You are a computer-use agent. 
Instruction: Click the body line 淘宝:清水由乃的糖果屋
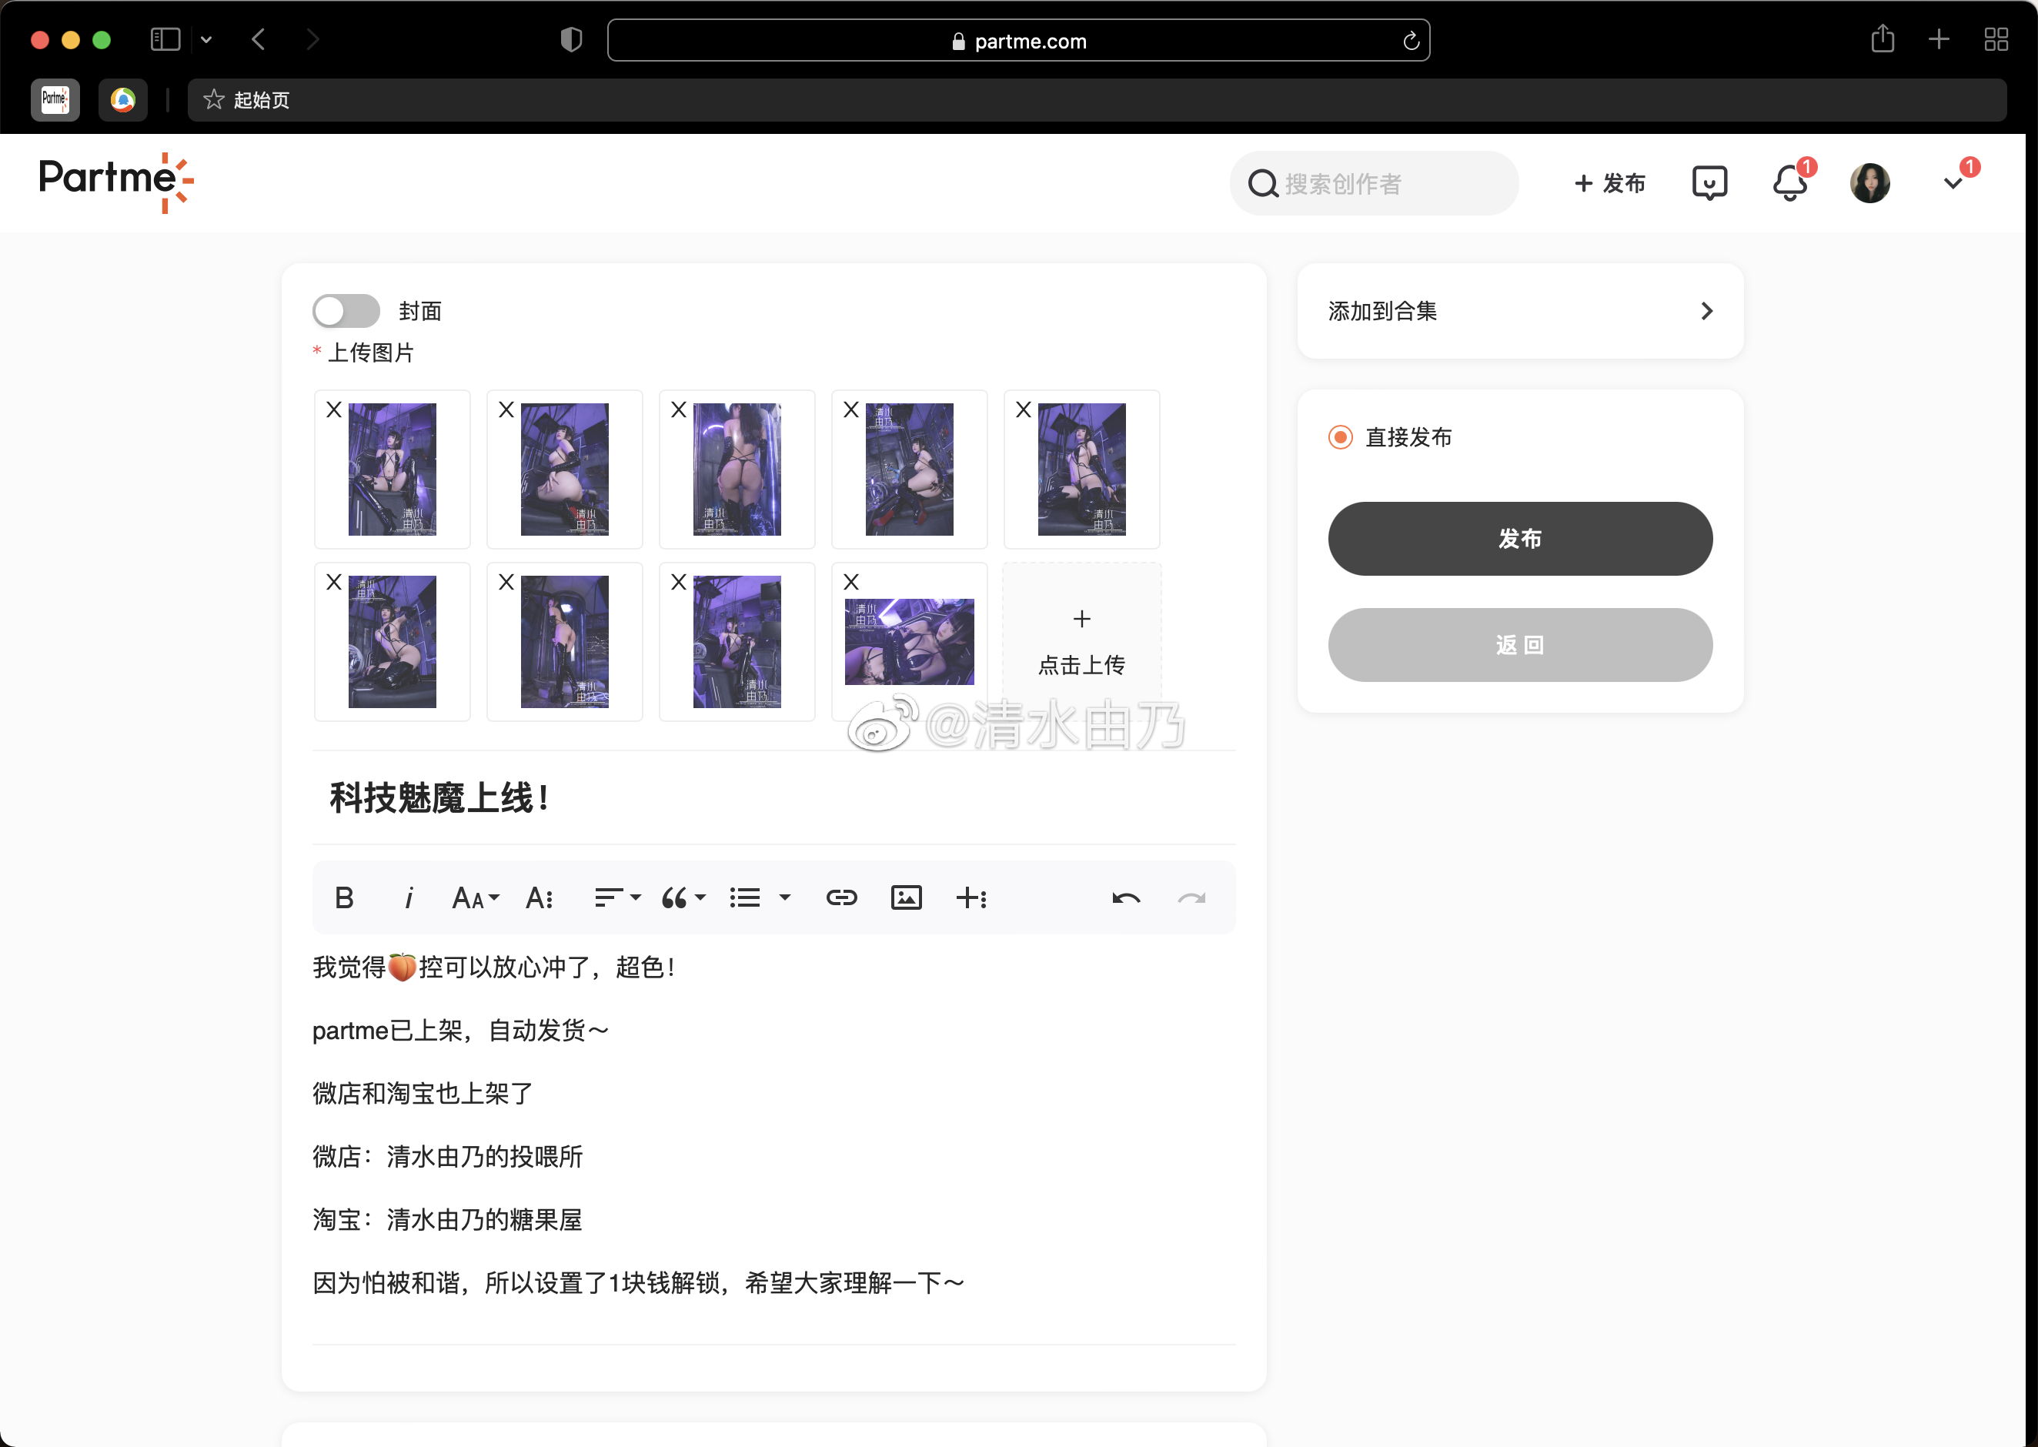(x=447, y=1220)
